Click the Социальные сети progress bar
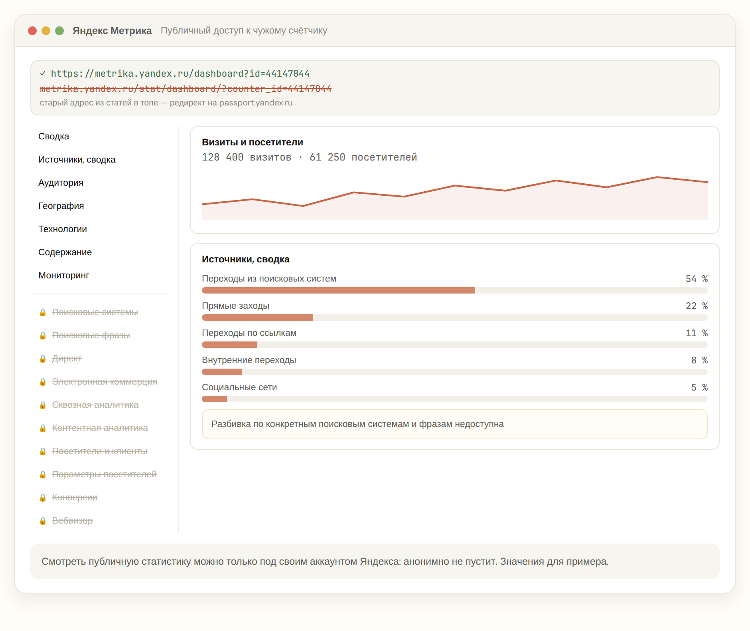This screenshot has height=631, width=750. tap(455, 399)
